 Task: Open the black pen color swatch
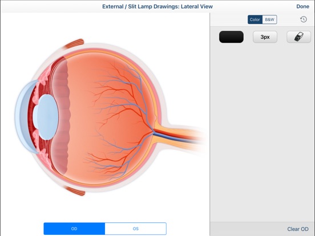click(x=231, y=37)
